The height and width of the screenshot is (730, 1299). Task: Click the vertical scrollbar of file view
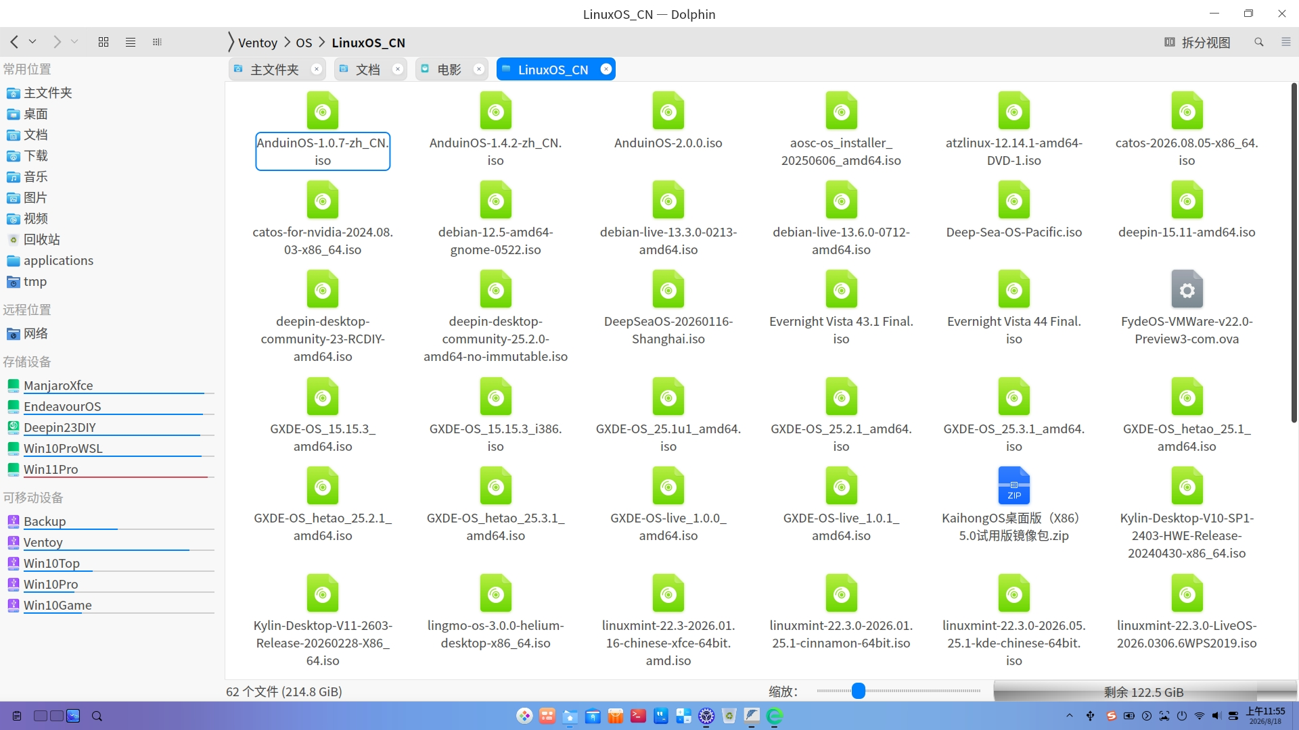1294,253
